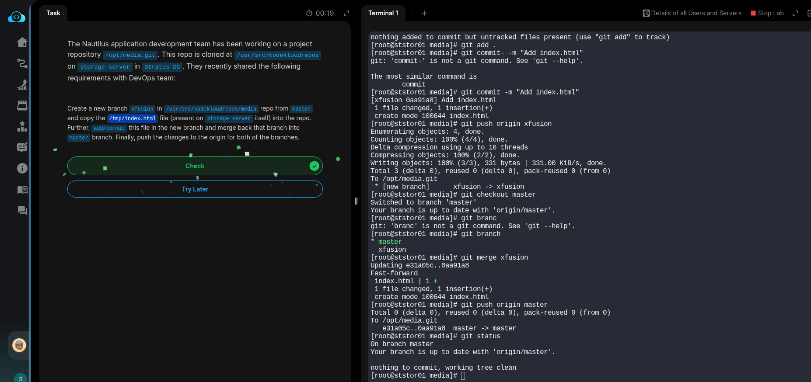Click the panel divider handle between Task and Terminal
This screenshot has height=382, width=811.
[356, 201]
